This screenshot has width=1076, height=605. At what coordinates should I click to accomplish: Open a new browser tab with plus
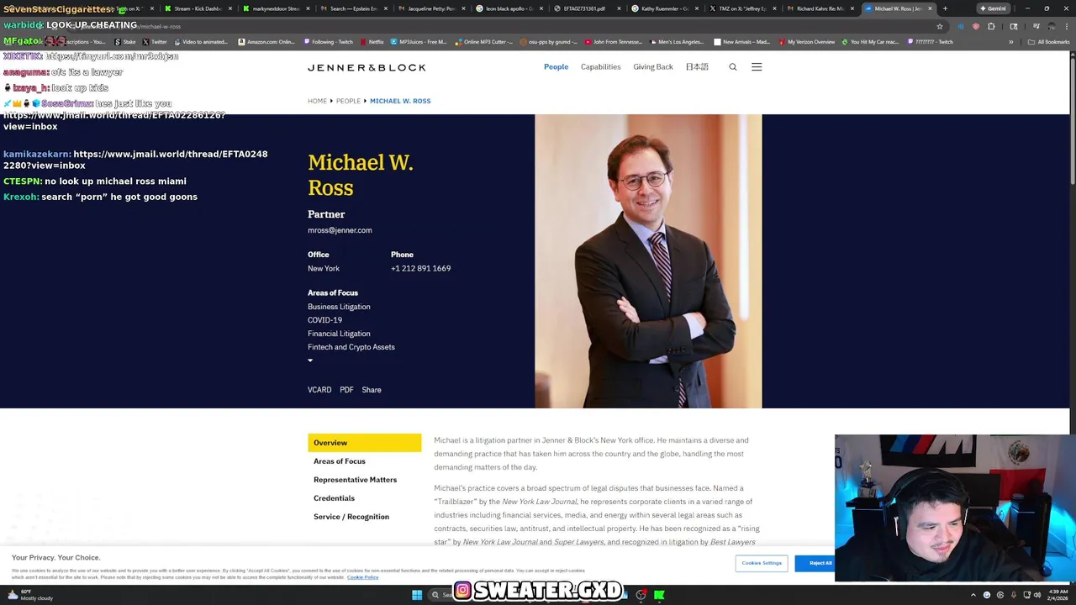tap(945, 8)
